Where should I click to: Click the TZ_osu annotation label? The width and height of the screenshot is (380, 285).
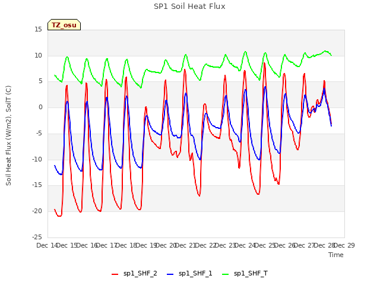[x=64, y=25]
